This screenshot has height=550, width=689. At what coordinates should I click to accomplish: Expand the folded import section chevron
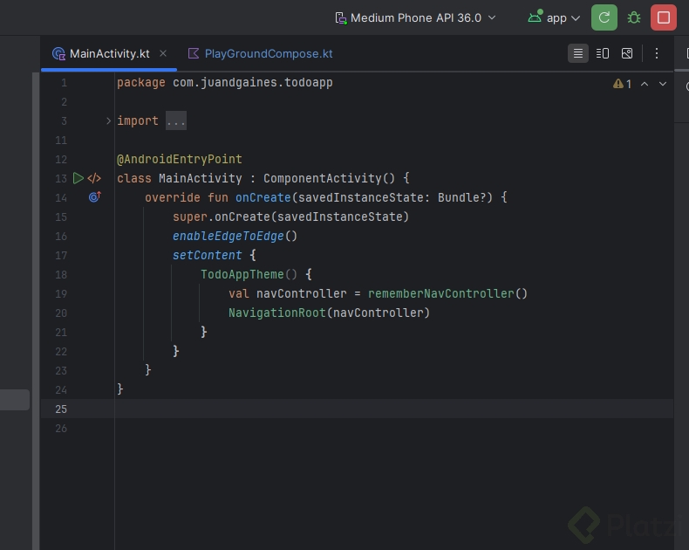(x=109, y=120)
